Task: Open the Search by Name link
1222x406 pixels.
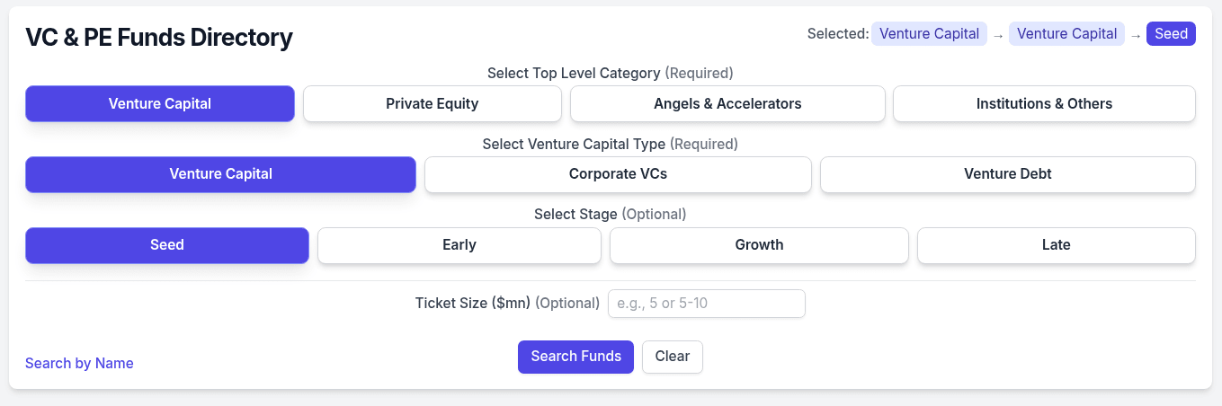Action: point(79,364)
